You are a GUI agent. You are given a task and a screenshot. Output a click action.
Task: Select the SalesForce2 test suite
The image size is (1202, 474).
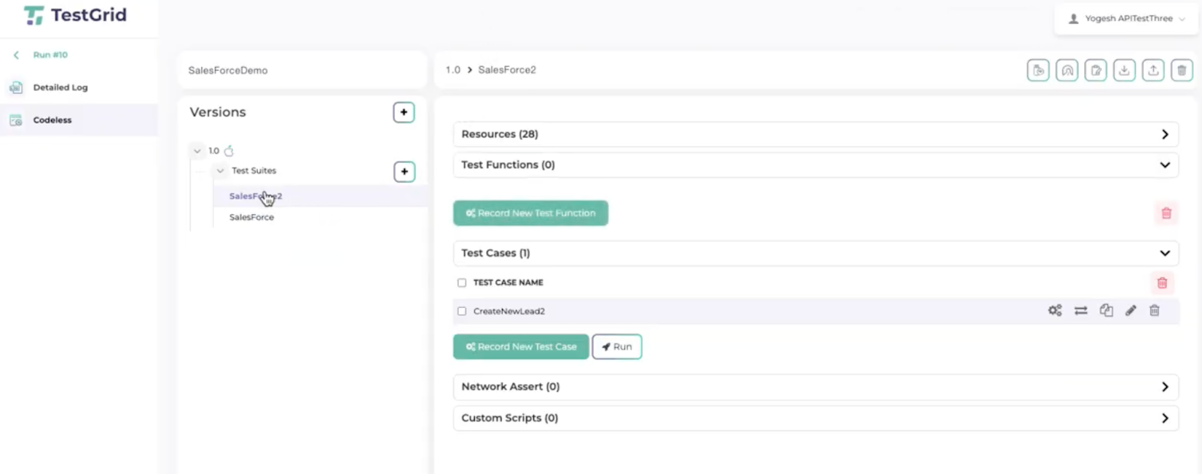pyautogui.click(x=255, y=196)
